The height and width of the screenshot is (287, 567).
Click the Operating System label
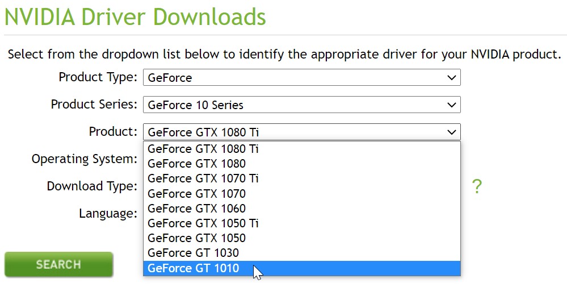[x=85, y=159]
